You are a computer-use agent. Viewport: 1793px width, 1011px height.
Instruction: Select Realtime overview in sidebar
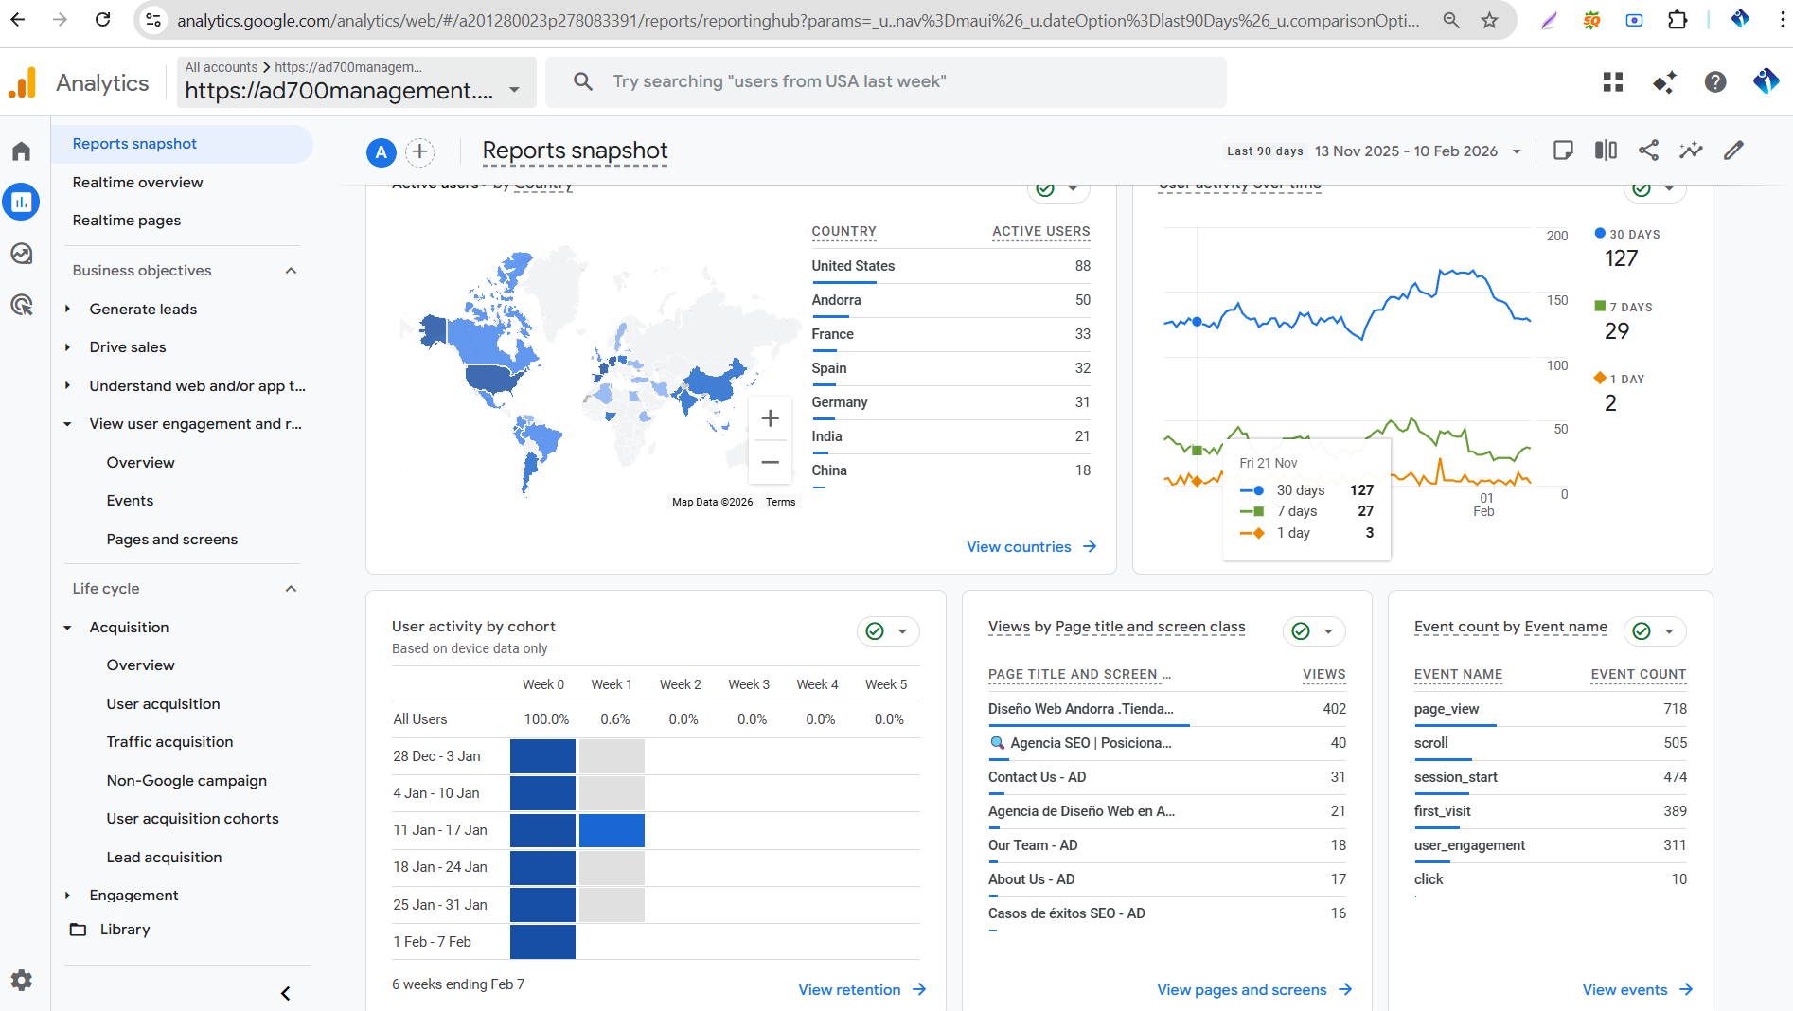coord(137,183)
